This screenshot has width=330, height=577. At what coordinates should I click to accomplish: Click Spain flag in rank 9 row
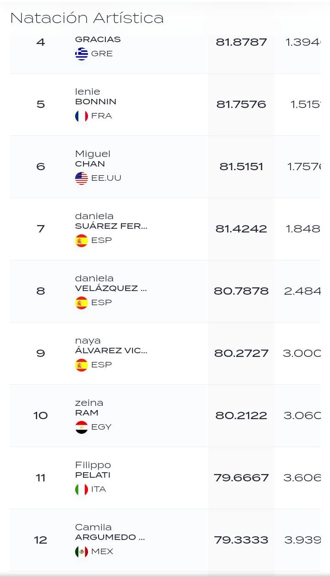(82, 365)
